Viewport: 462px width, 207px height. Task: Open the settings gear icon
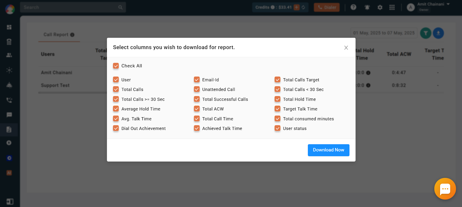coord(380,8)
